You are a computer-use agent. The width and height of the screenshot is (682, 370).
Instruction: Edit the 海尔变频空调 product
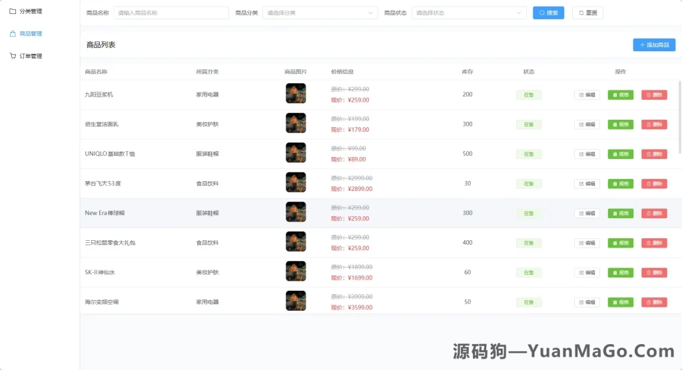[x=587, y=302]
